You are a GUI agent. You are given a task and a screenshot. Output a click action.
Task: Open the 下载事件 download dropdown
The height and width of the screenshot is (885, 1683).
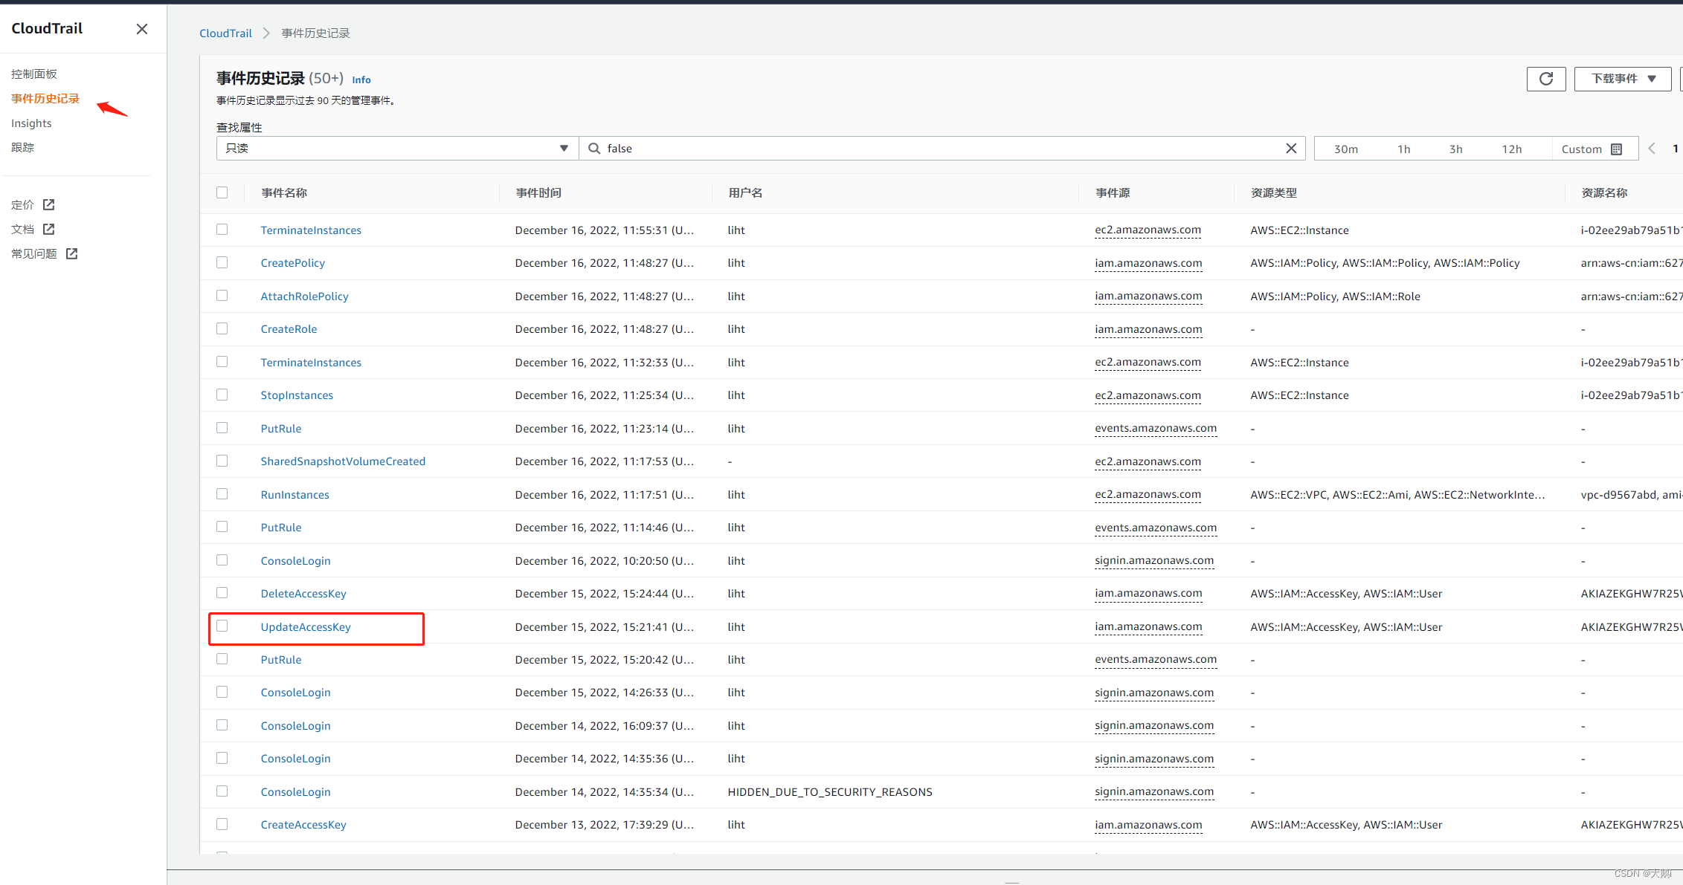coord(1623,79)
